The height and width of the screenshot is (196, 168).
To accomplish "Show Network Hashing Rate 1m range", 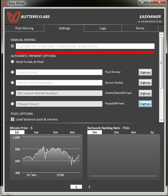I will tap(95, 132).
